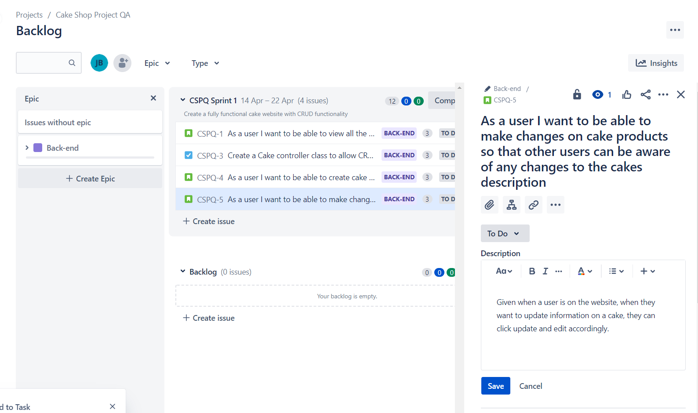The image size is (698, 413).
Task: Open the JB user avatar filter
Action: coord(99,63)
